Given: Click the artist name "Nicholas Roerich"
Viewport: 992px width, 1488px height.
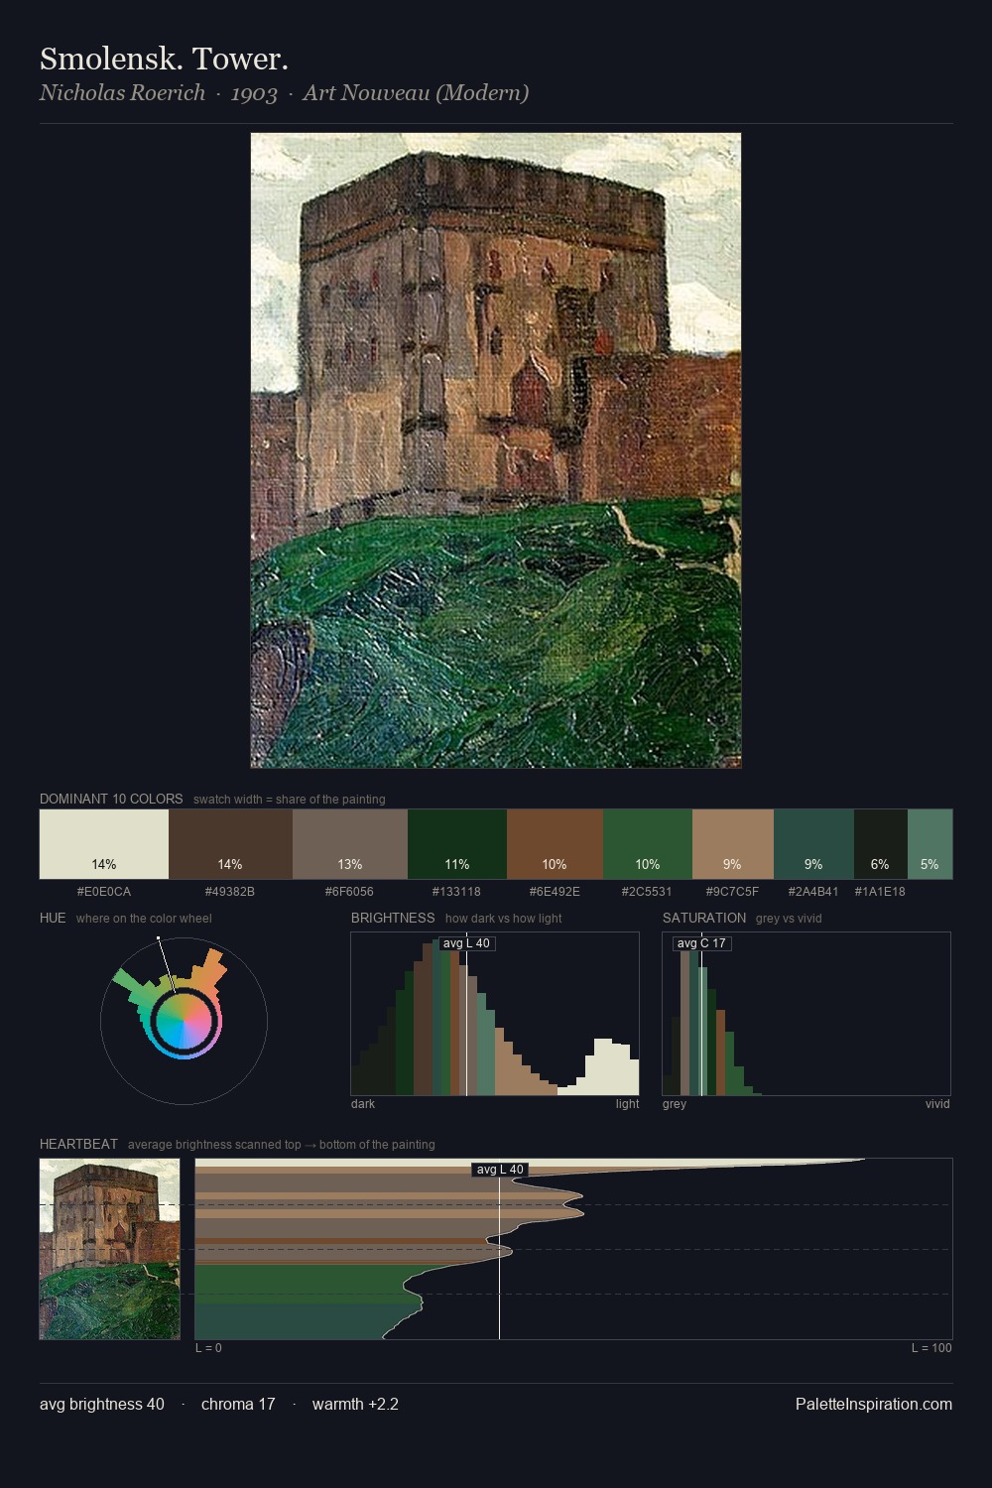Looking at the screenshot, I should point(122,92).
